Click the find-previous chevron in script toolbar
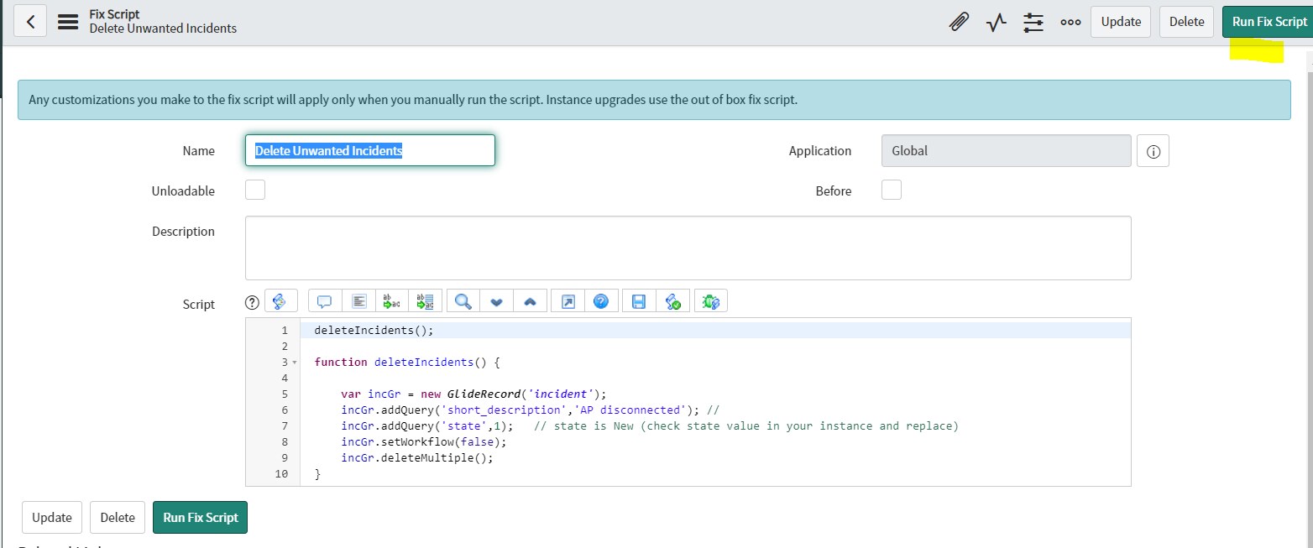The width and height of the screenshot is (1313, 548). pyautogui.click(x=530, y=300)
